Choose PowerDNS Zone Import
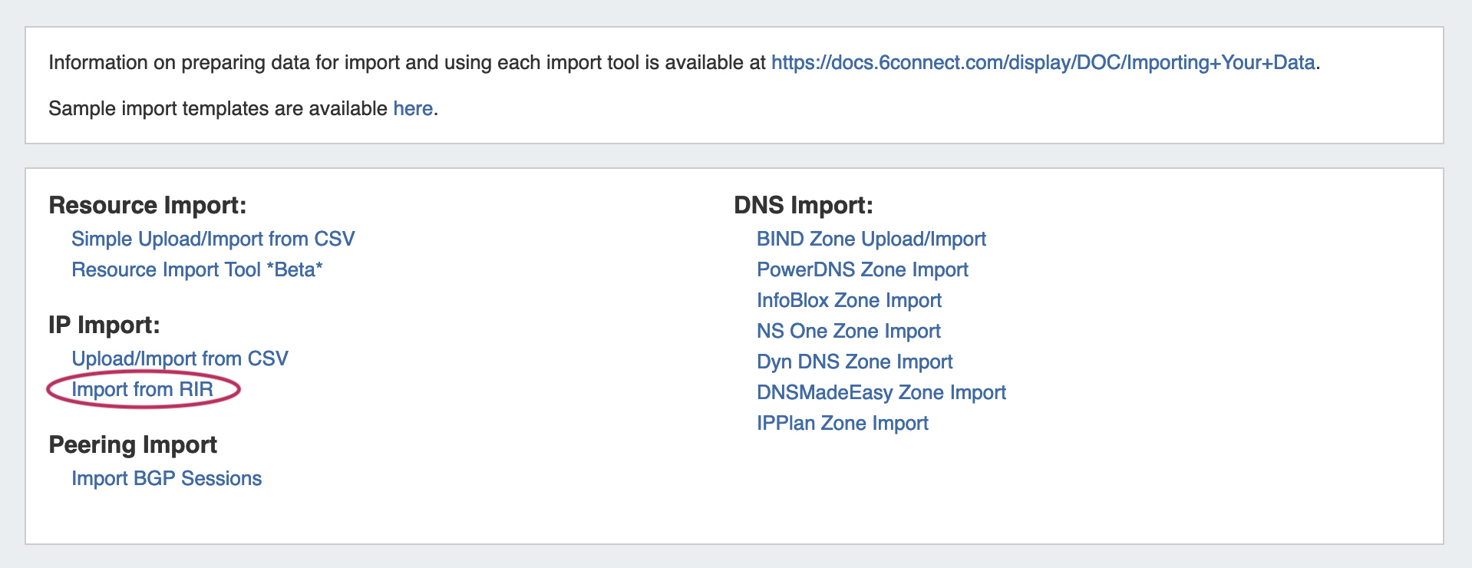Viewport: 1472px width, 568px height. tap(862, 269)
